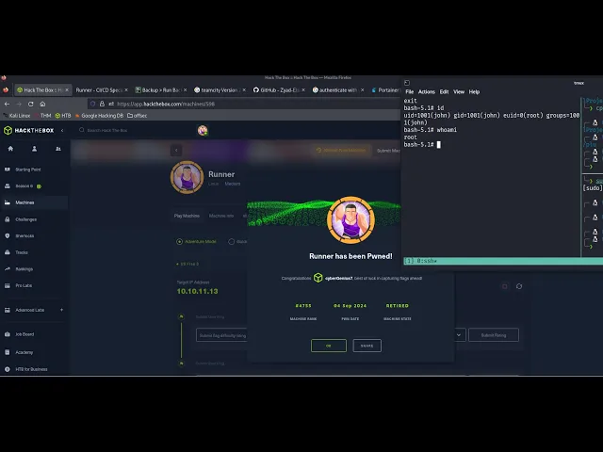Click the Tracks sidebar icon

pos(8,252)
